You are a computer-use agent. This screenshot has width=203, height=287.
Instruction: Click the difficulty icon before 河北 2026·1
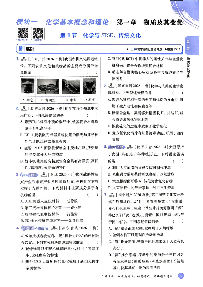[44, 175]
